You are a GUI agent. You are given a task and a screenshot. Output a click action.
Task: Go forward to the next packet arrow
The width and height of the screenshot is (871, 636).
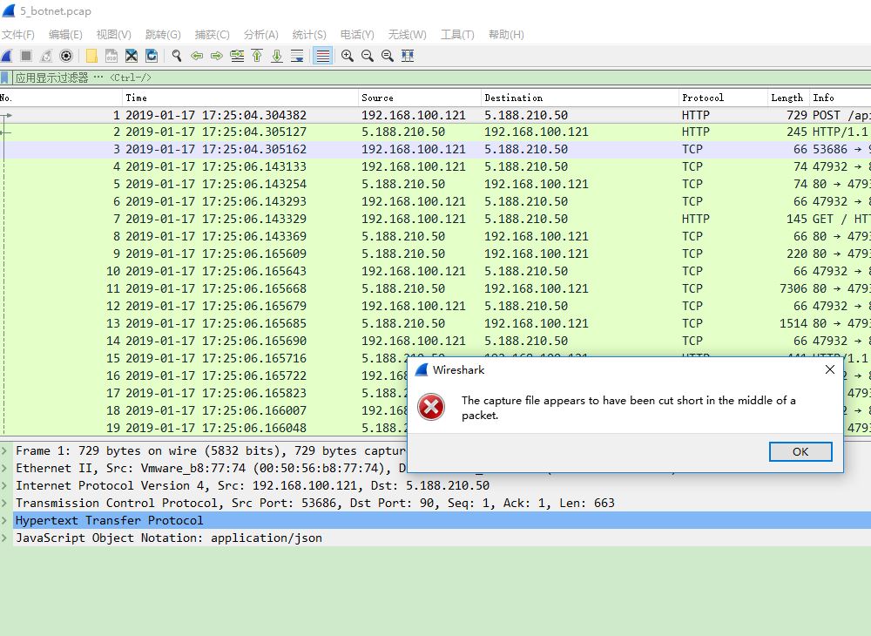(x=217, y=56)
